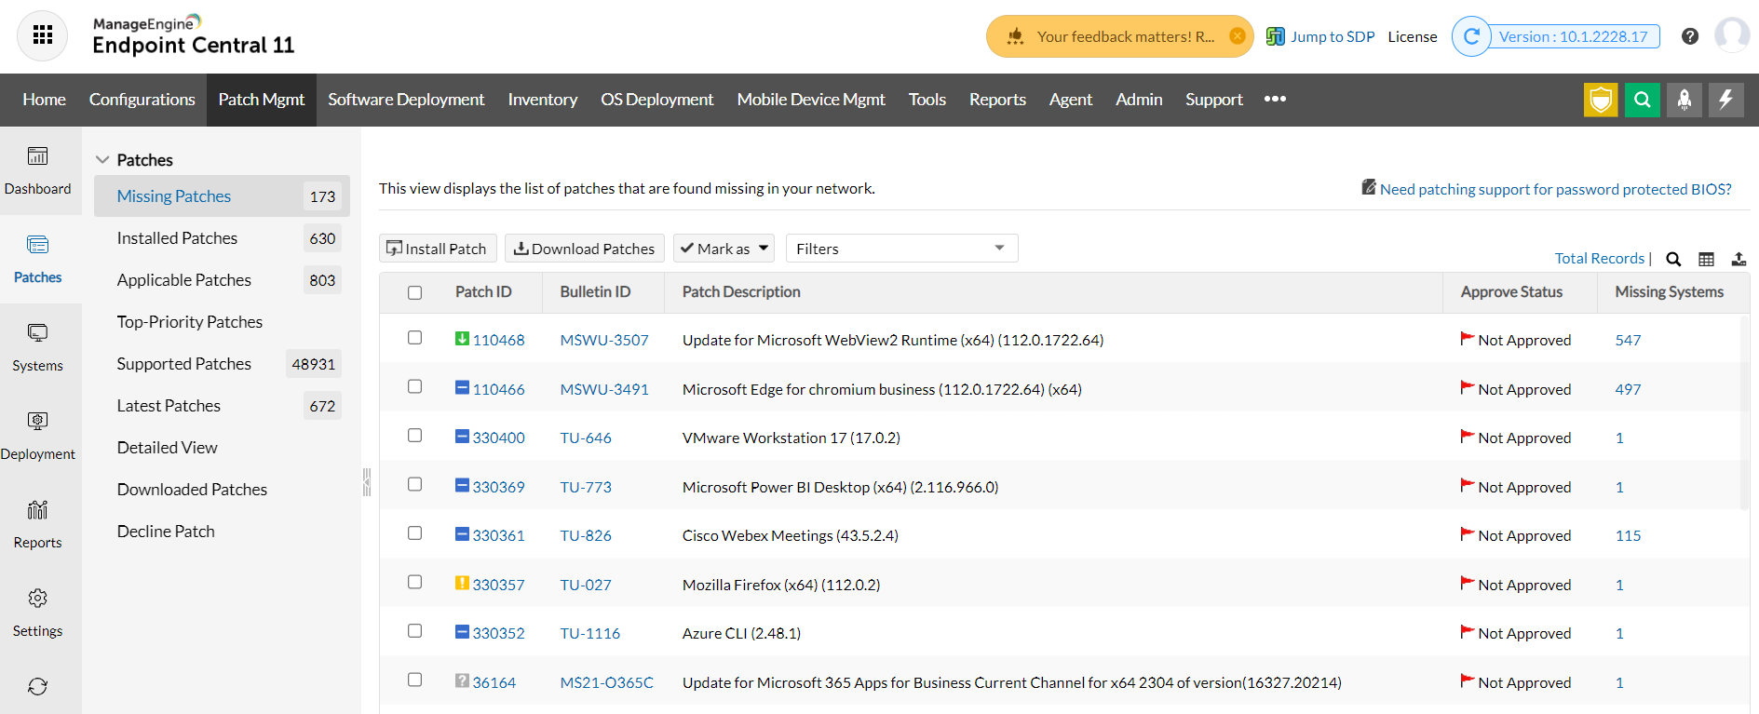Check the box for Power BI patch 330369
This screenshot has width=1759, height=714.
click(x=415, y=484)
